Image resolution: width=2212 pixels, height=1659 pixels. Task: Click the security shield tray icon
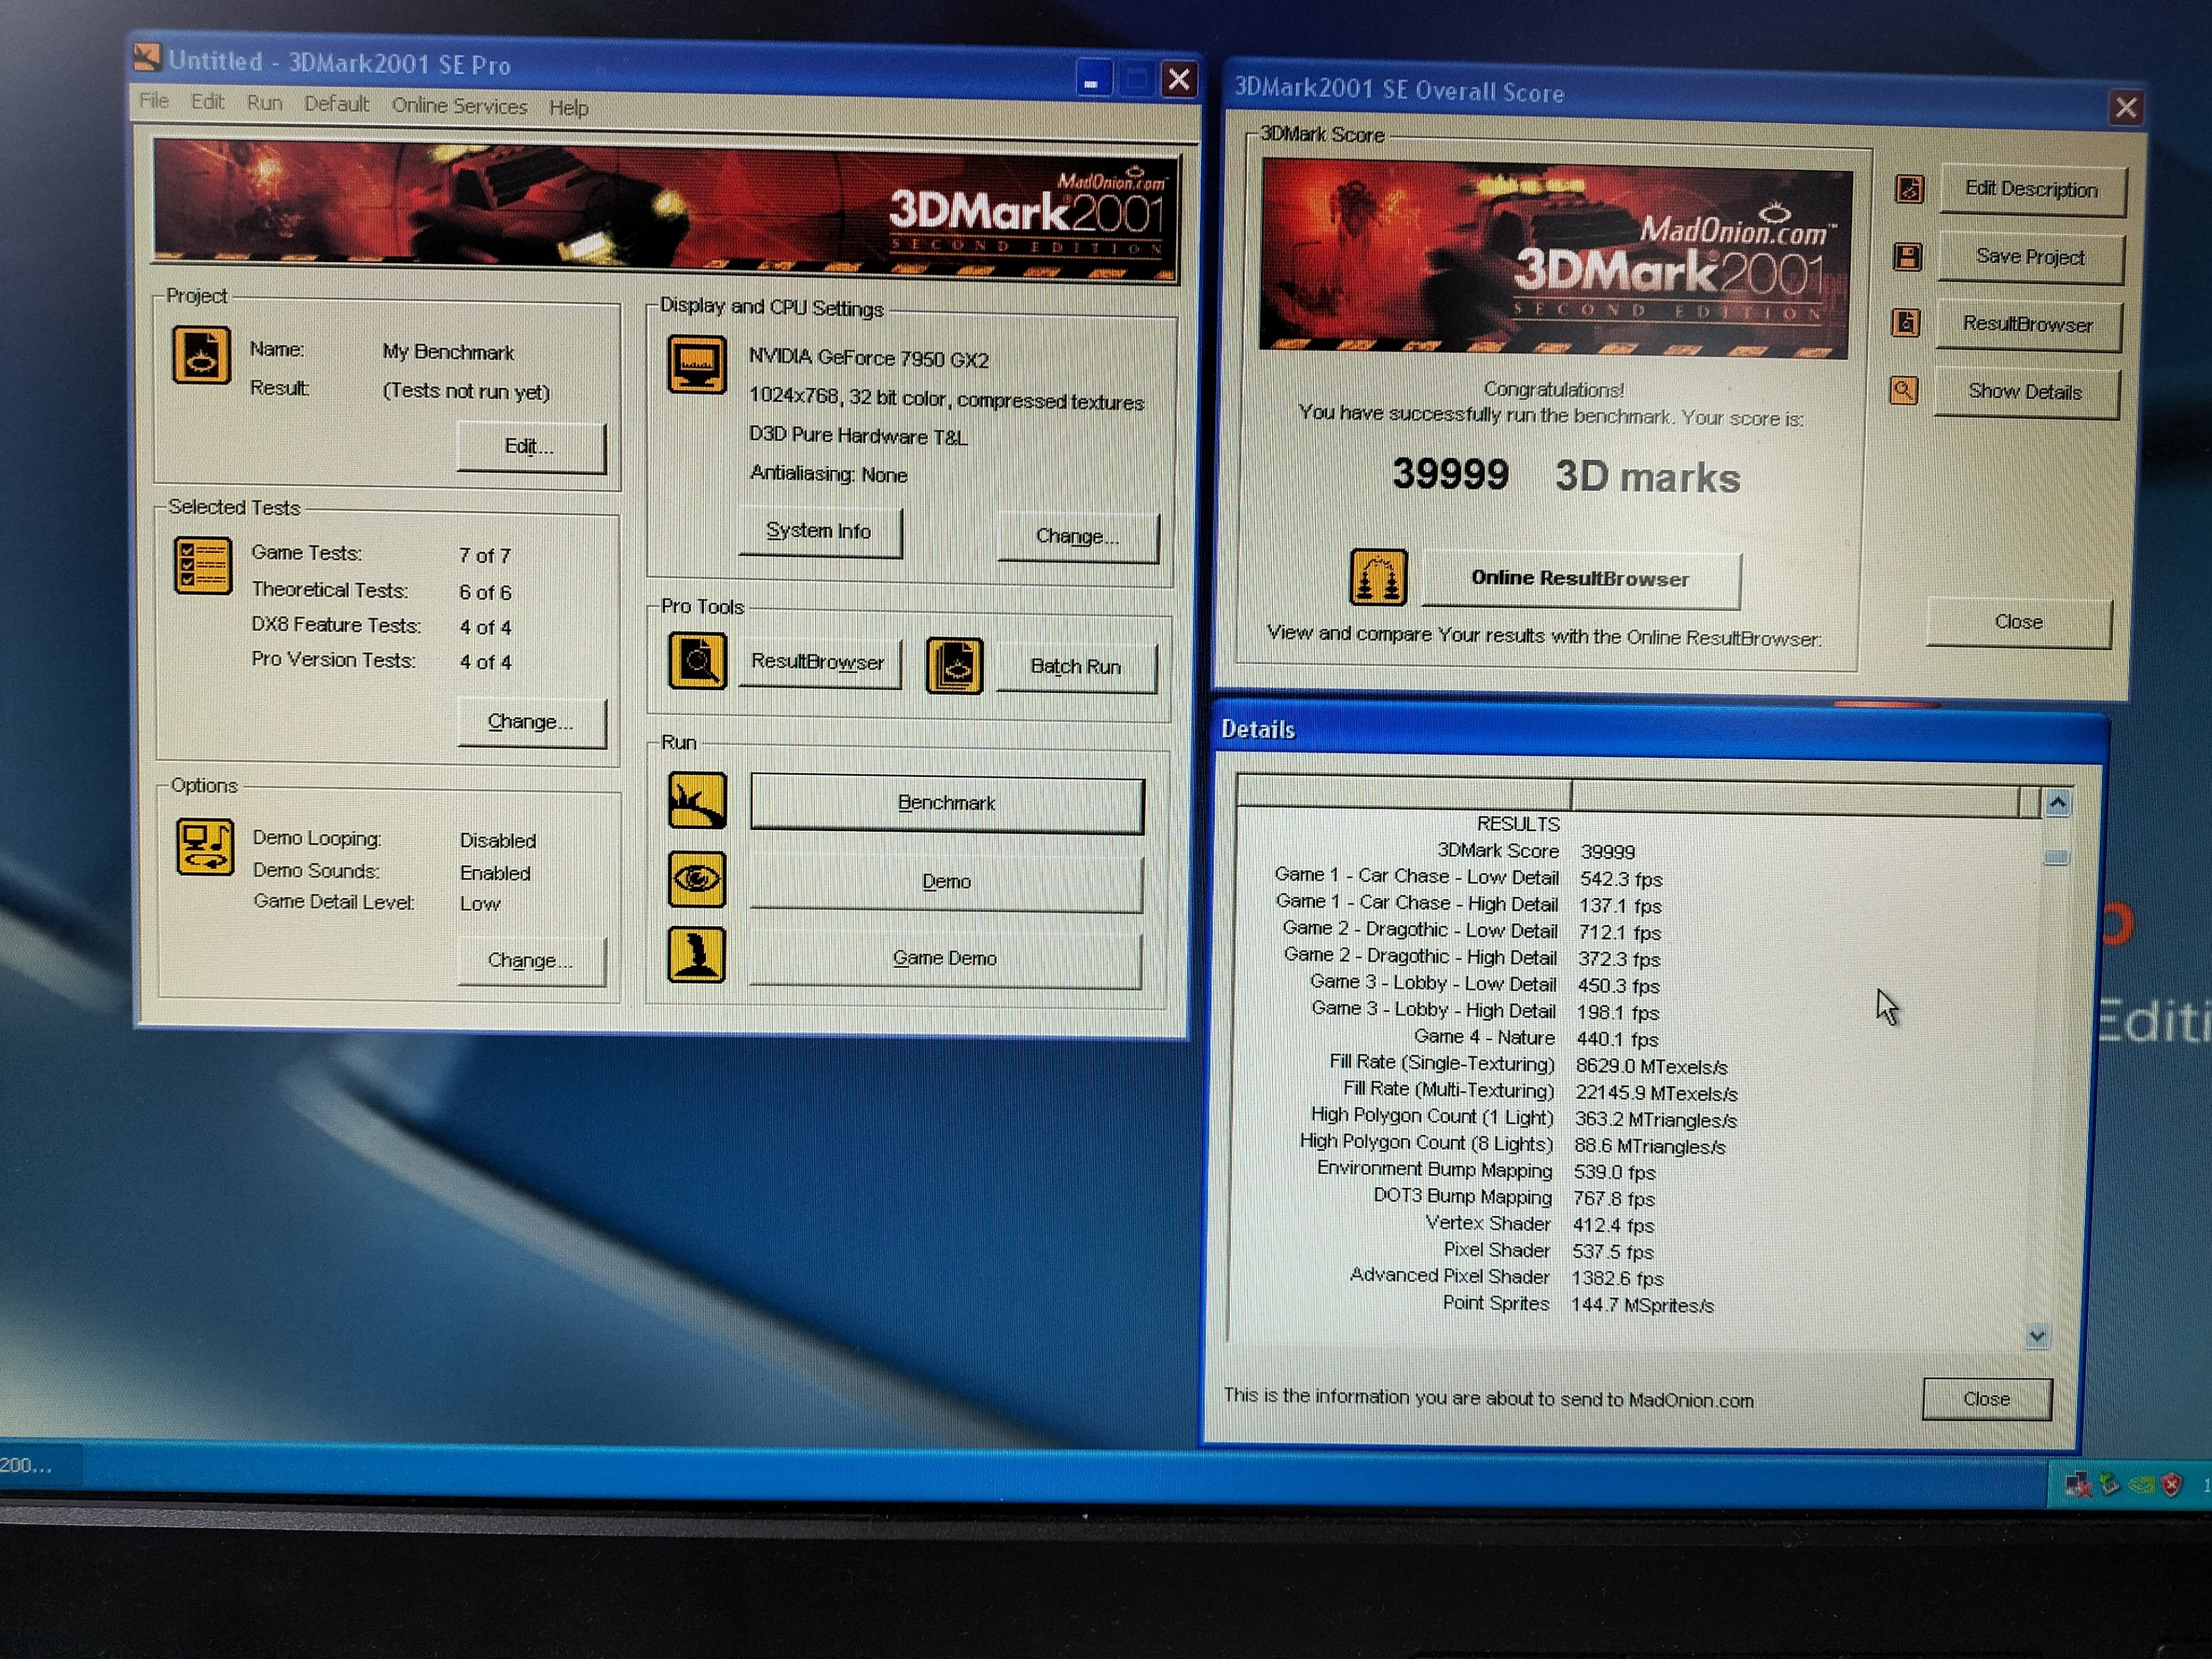click(2170, 1485)
